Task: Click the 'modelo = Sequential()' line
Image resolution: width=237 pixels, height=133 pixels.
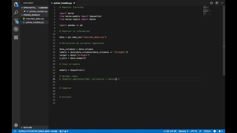Action: (x=72, y=70)
